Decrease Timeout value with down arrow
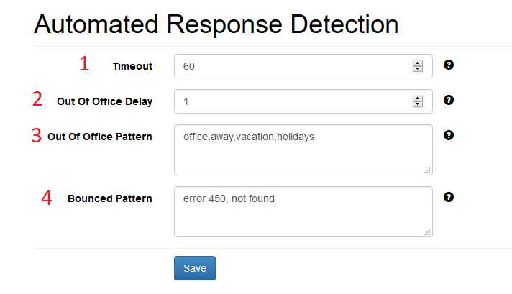 tap(418, 69)
